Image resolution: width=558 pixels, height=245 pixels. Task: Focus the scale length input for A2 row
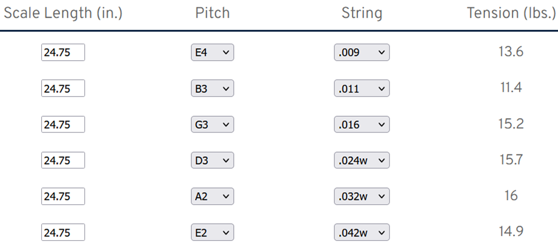(x=63, y=196)
